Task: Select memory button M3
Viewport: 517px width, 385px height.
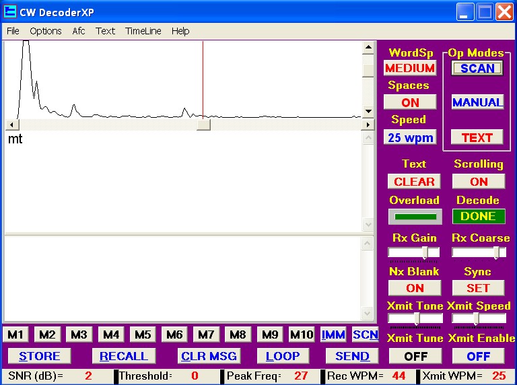Action: tap(79, 335)
